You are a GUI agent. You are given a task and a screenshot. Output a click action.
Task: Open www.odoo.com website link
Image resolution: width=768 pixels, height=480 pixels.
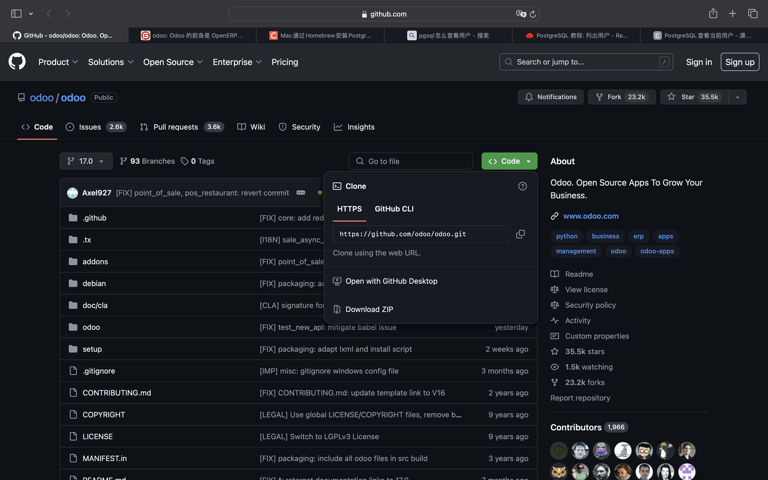(x=591, y=216)
